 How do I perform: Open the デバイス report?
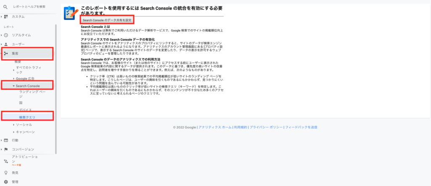[x=25, y=110]
